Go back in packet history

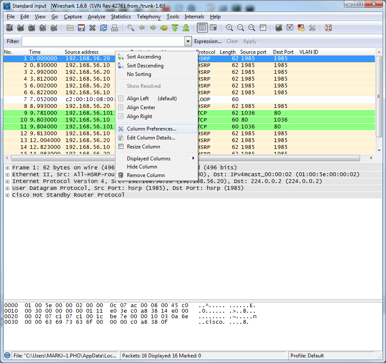142,28
